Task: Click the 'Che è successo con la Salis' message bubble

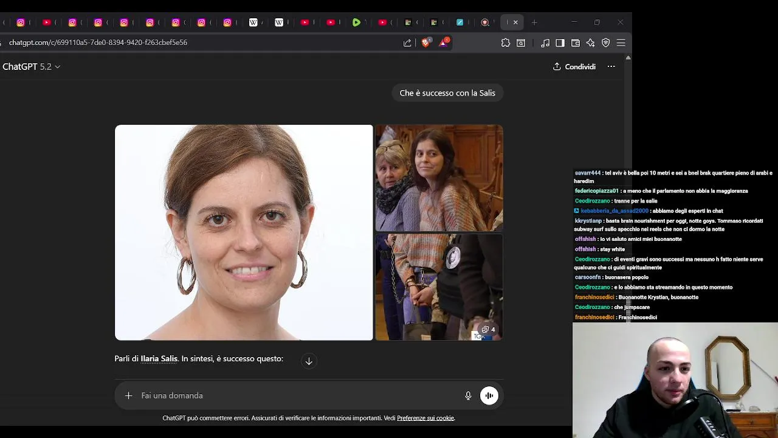Action: (x=447, y=93)
